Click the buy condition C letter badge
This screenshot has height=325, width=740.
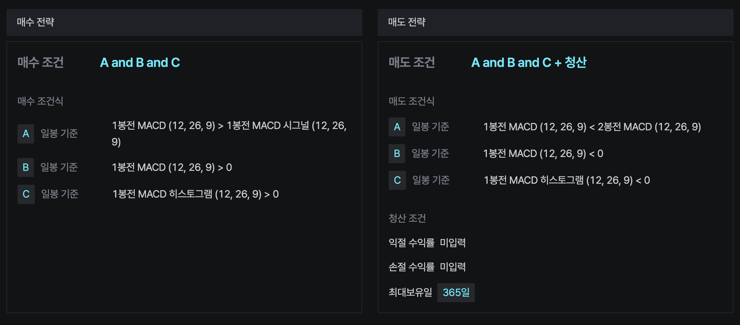pyautogui.click(x=26, y=194)
